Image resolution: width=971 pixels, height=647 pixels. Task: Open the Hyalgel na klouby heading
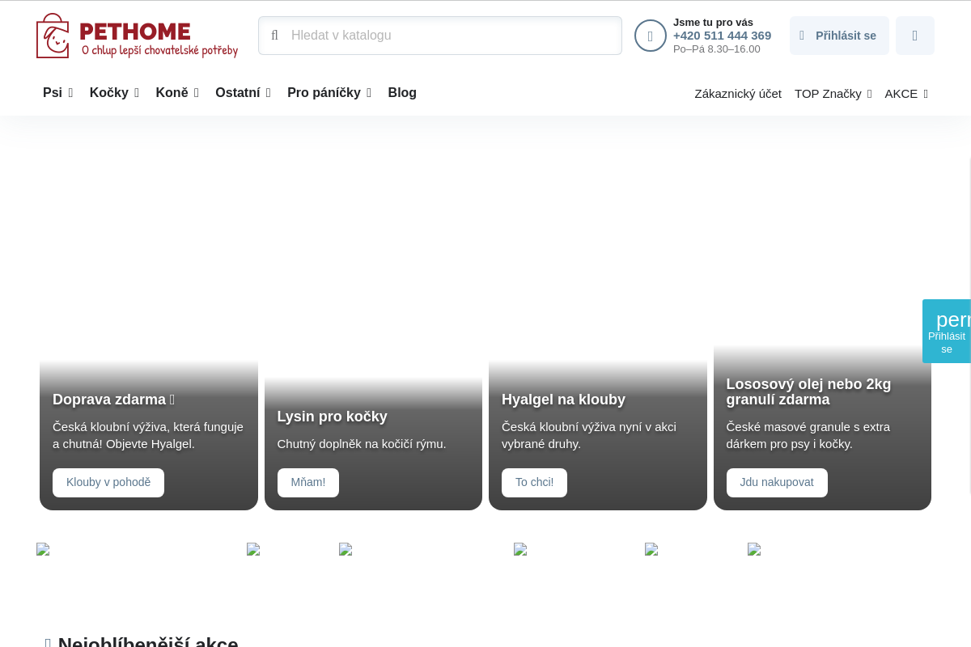pyautogui.click(x=563, y=400)
